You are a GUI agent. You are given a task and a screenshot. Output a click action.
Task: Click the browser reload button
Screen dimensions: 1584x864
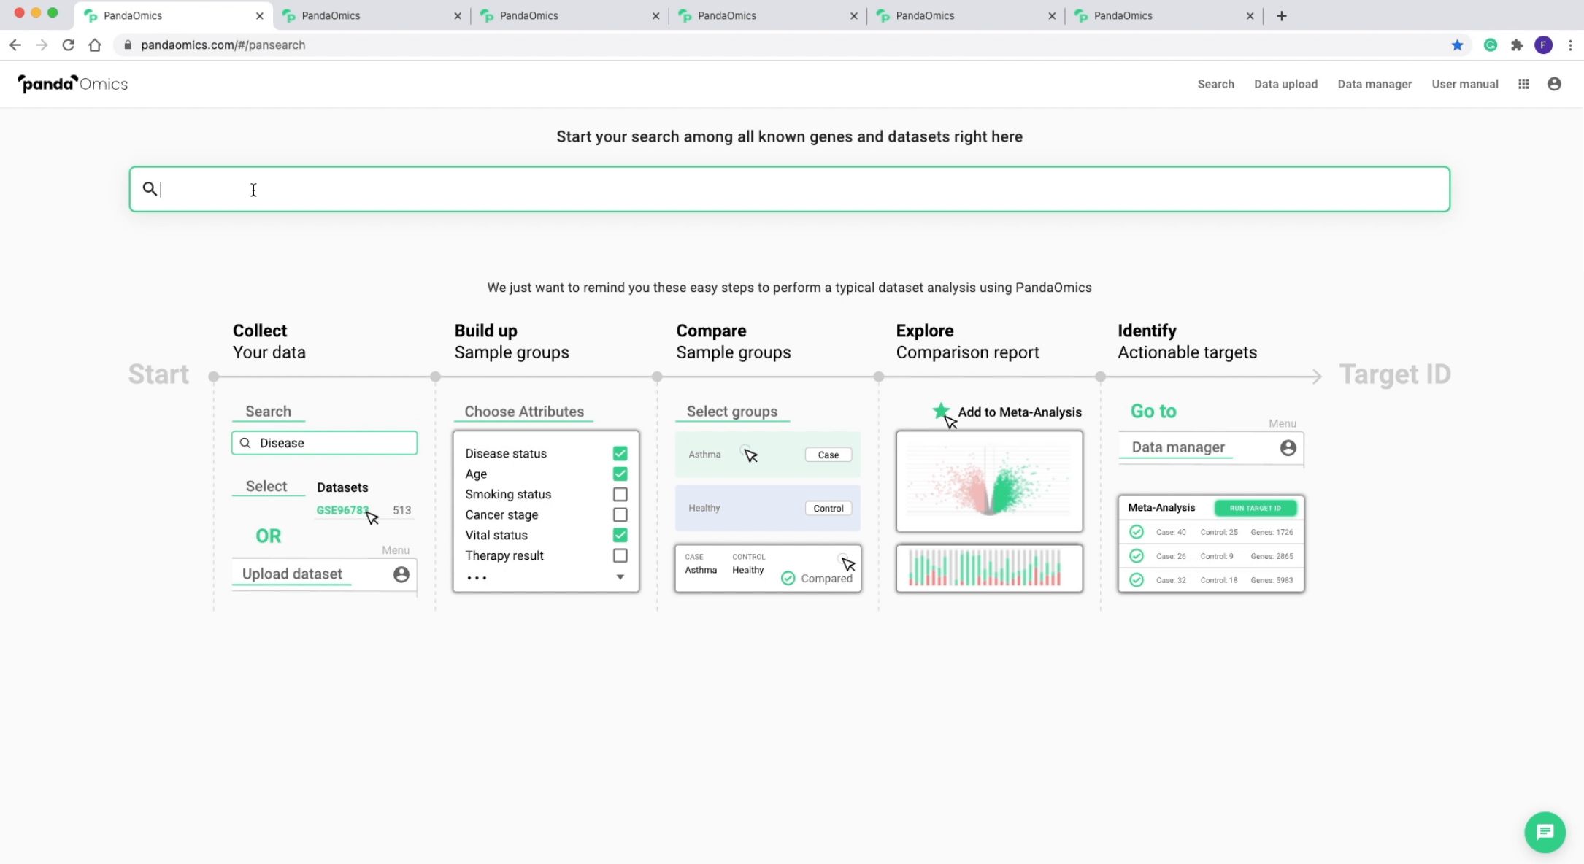point(68,45)
